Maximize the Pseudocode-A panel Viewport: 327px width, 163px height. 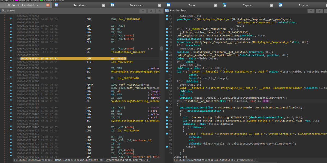tap(310, 11)
